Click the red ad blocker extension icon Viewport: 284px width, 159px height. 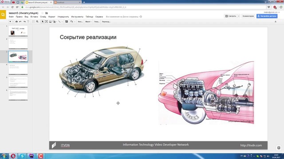pos(275,7)
